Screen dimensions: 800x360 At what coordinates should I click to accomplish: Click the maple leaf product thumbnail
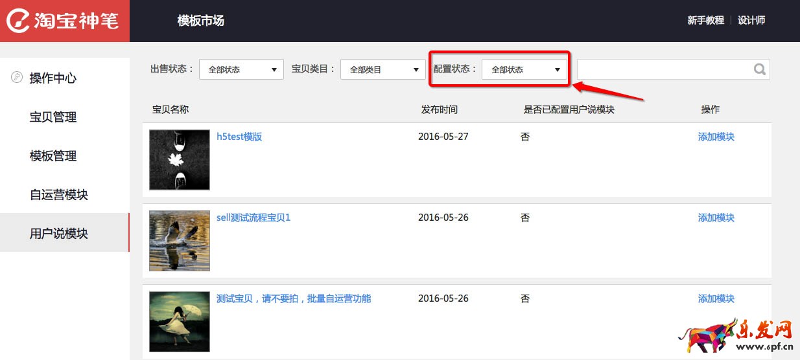point(180,159)
